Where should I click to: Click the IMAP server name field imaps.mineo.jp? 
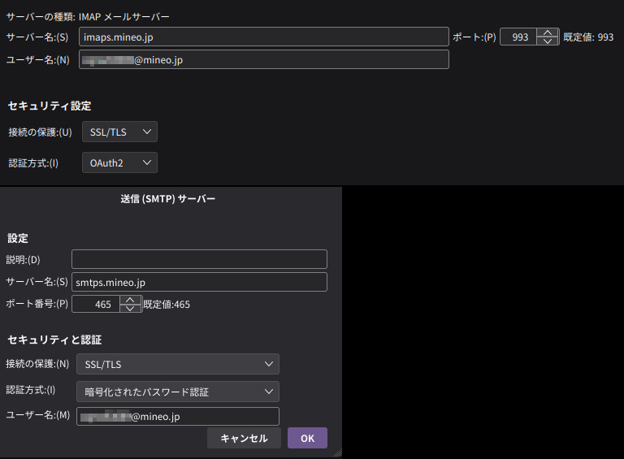[264, 37]
